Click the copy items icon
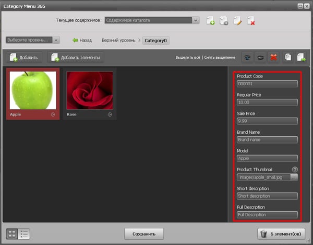Screen dimensions: 313x245 click(287, 57)
